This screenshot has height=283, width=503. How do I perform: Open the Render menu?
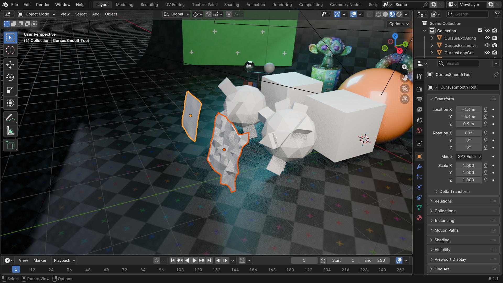click(43, 5)
